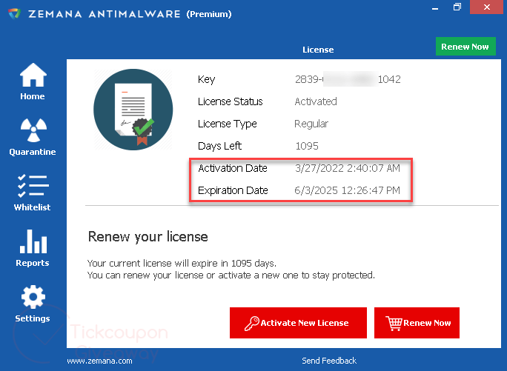Click the Regular license type value
The image size is (507, 371).
[x=311, y=124]
